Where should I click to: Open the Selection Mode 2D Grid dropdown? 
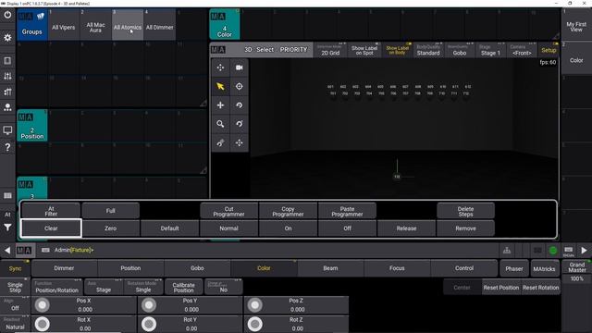(330, 50)
